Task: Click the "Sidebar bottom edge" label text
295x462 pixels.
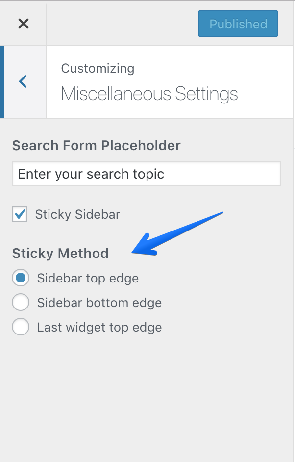Action: (x=99, y=303)
